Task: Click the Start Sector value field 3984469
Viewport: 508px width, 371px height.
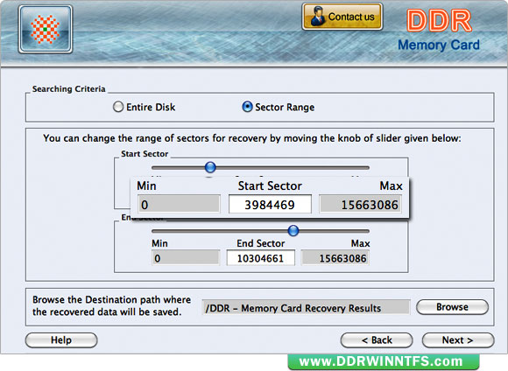Action: click(270, 205)
